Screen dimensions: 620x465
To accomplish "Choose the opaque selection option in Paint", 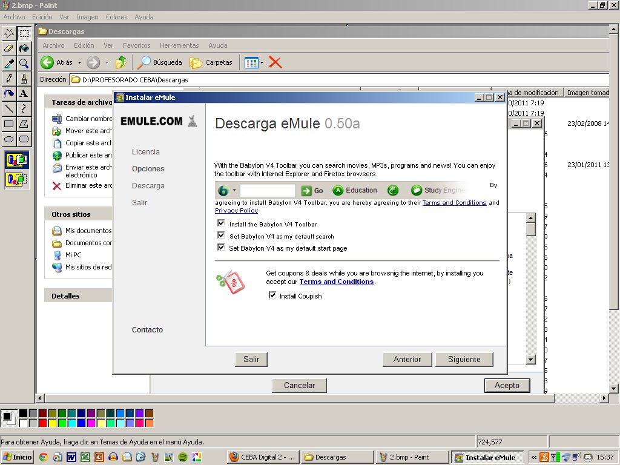I will pos(17,160).
